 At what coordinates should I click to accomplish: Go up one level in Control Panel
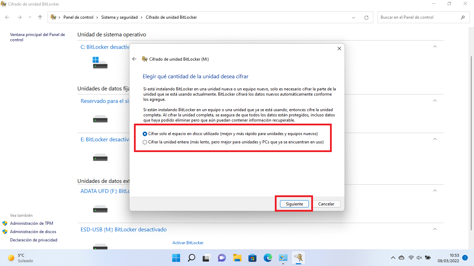click(40, 17)
